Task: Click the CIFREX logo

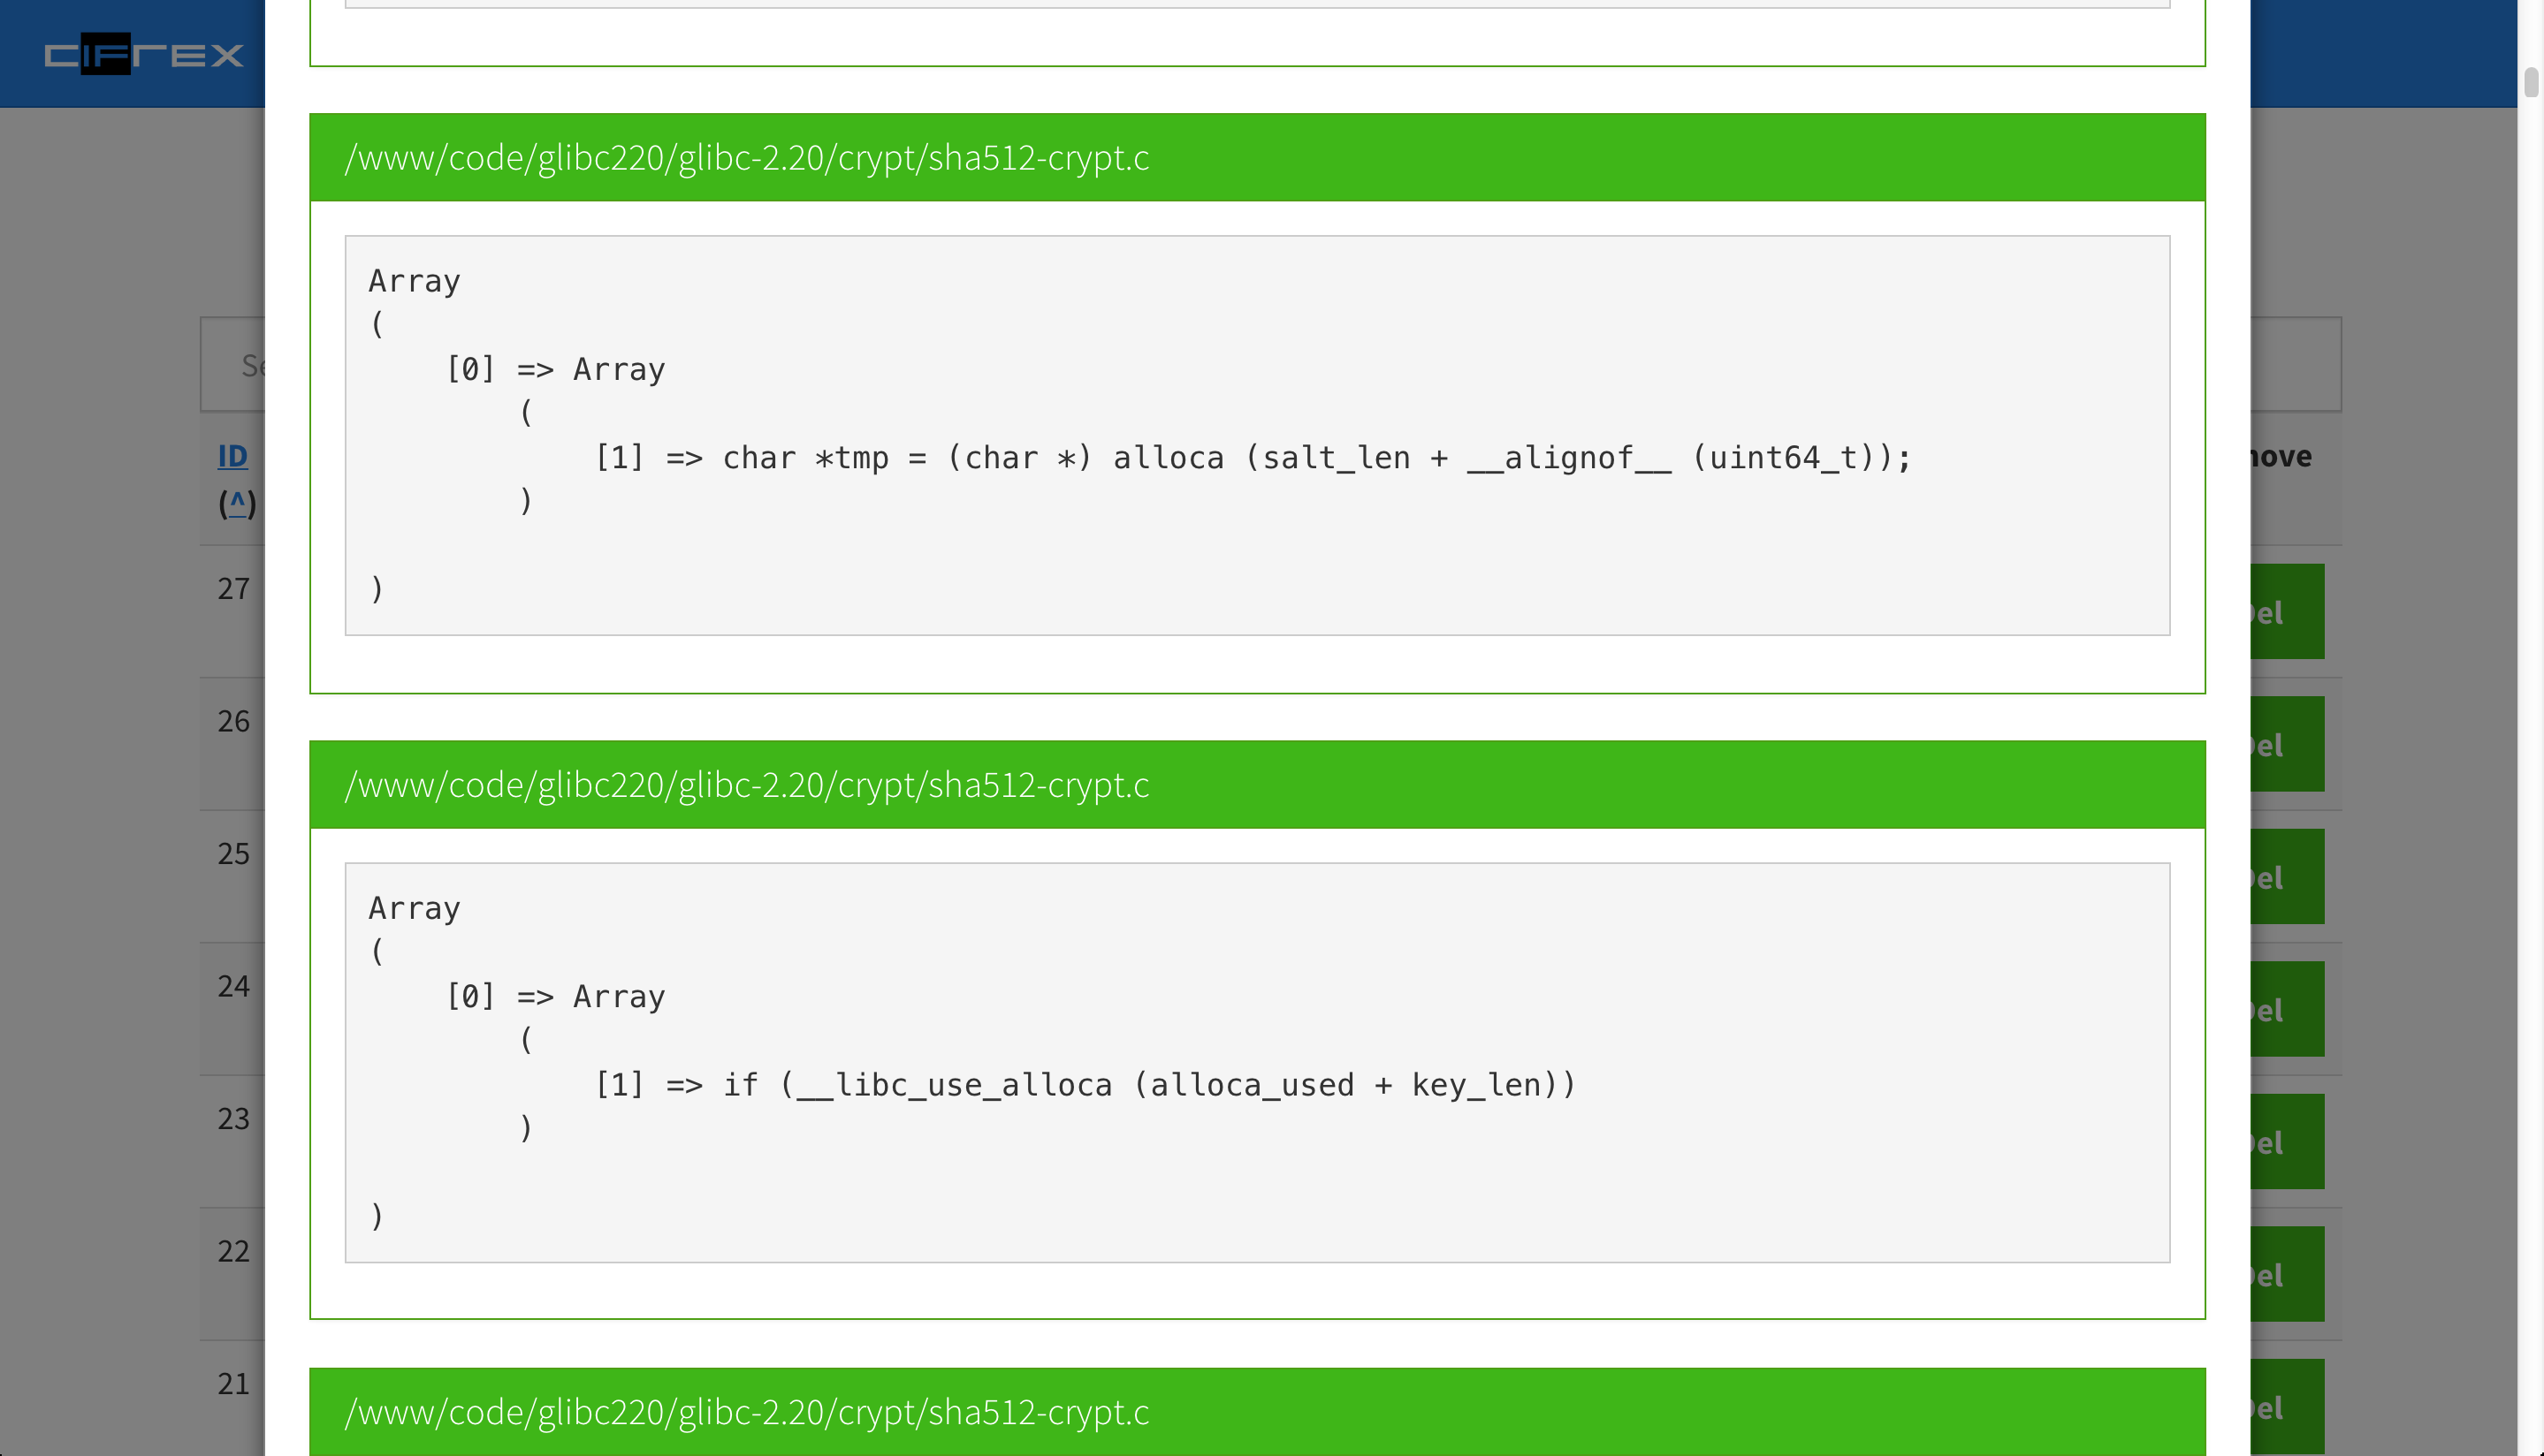Action: coord(144,54)
